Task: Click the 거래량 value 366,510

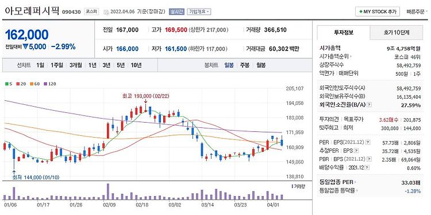Action: (x=275, y=30)
